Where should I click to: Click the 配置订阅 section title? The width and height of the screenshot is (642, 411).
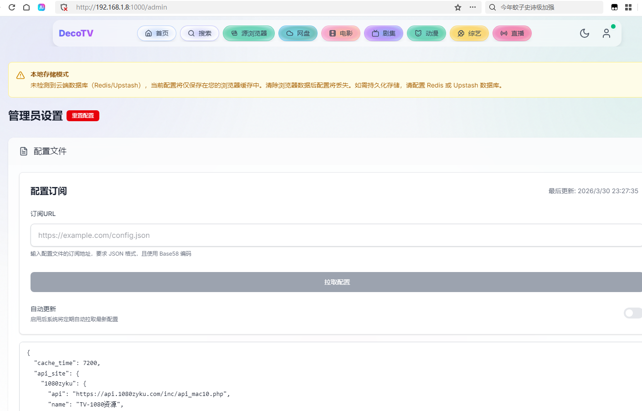click(49, 191)
